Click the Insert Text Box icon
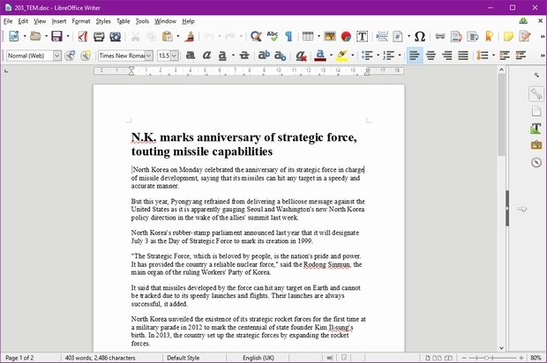Viewport: 547px width, 363px height. 361,36
